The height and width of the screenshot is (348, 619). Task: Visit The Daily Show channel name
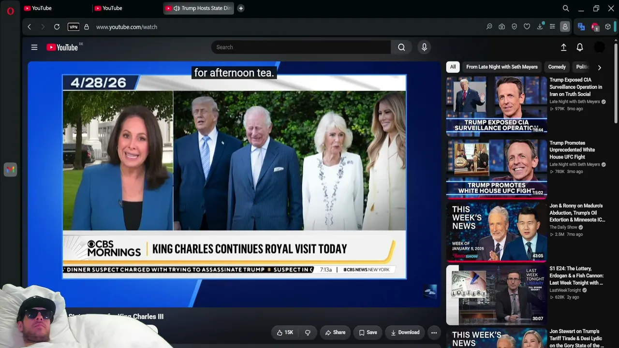(x=563, y=227)
